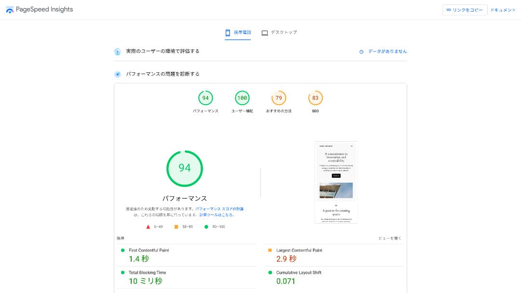521x293 pixels.
Task: Click the info icon next to データがありません
Action: tap(361, 52)
